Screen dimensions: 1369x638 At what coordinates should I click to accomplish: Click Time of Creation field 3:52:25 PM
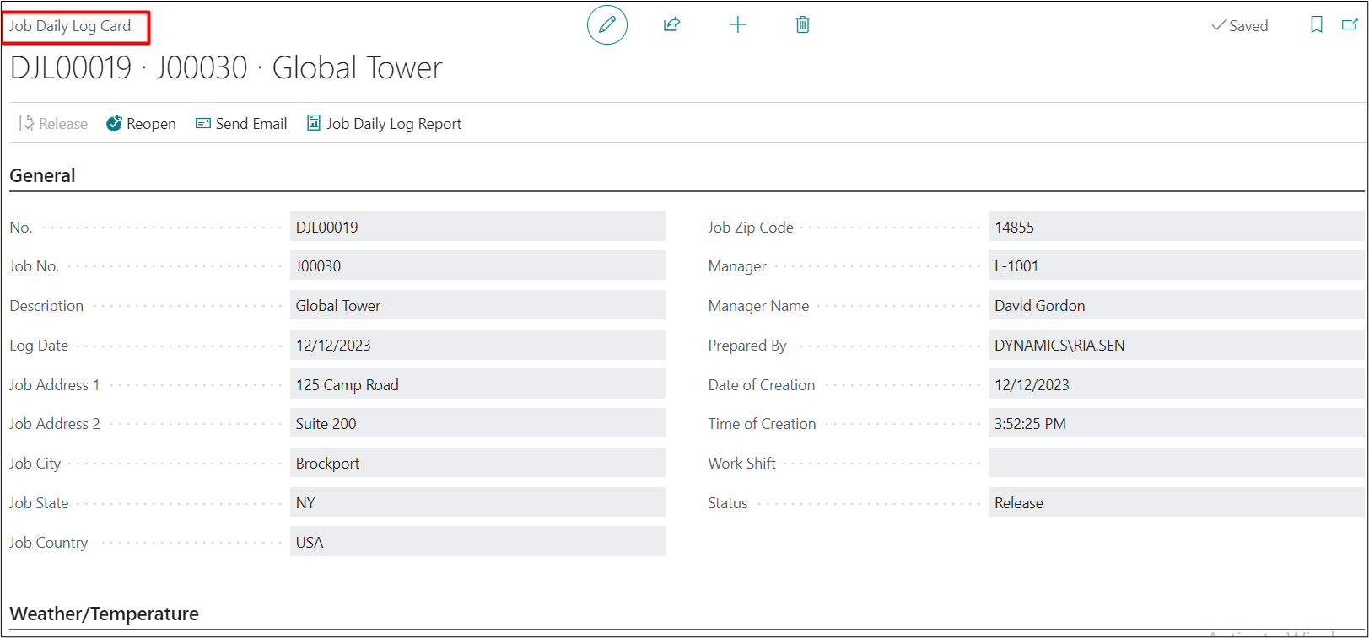tap(1176, 424)
